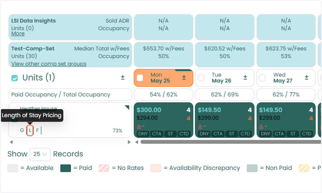Click the Paid Occupancy / Total Occupancy label
322x193 pixels.
click(61, 95)
